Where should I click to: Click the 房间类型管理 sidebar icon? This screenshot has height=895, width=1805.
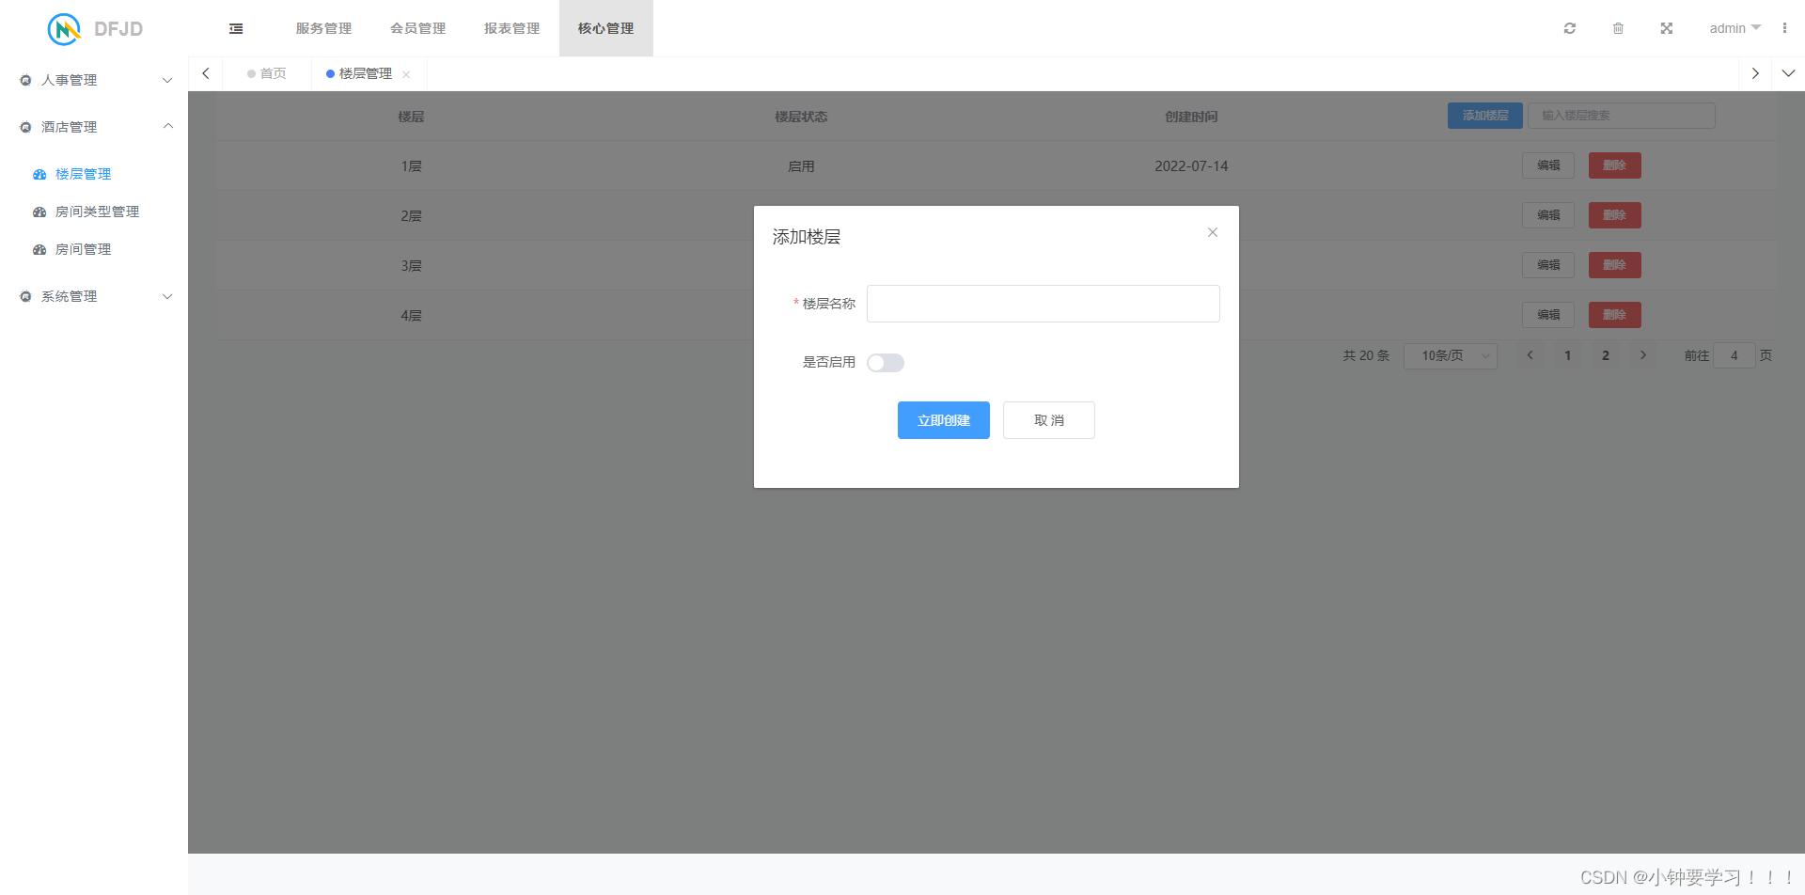[39, 212]
